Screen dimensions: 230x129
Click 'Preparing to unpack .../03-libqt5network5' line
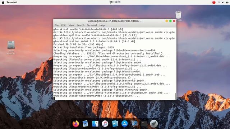tap(112, 83)
